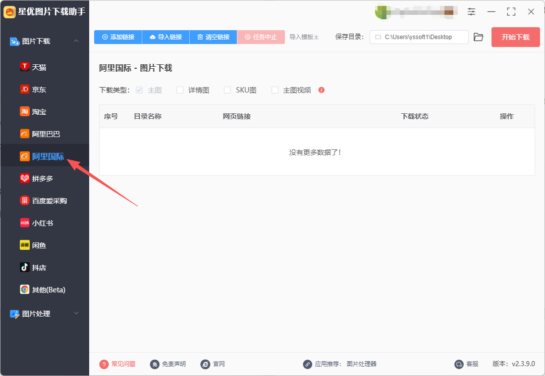Open the settings sliders icon in title bar
Screen dimensions: 545x376
click(x=471, y=12)
